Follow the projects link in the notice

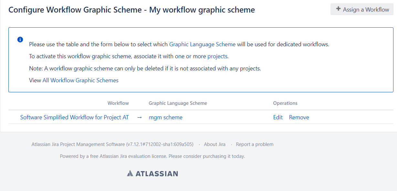pyautogui.click(x=217, y=56)
